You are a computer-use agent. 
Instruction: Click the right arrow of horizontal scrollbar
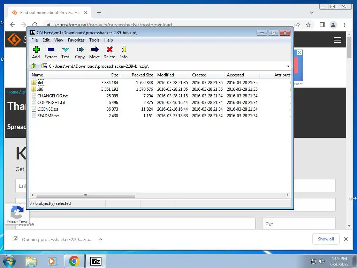pyautogui.click(x=287, y=195)
